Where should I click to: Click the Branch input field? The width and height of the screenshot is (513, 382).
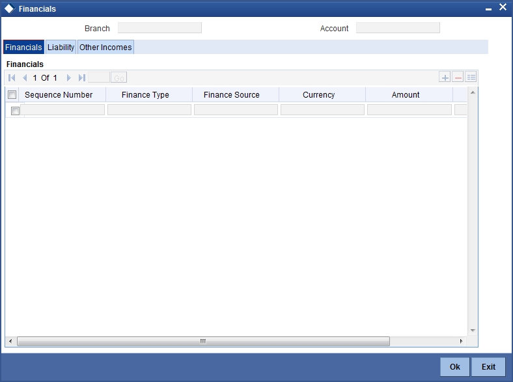159,28
